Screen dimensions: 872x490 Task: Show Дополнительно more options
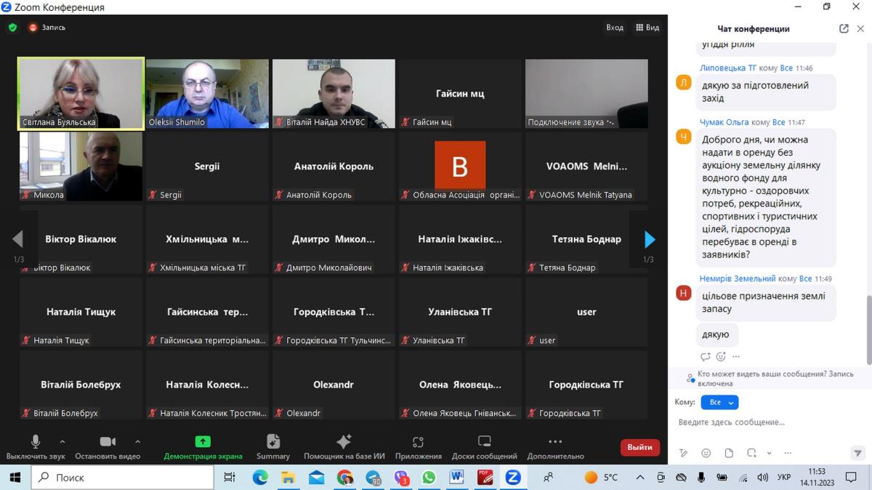coord(555,447)
